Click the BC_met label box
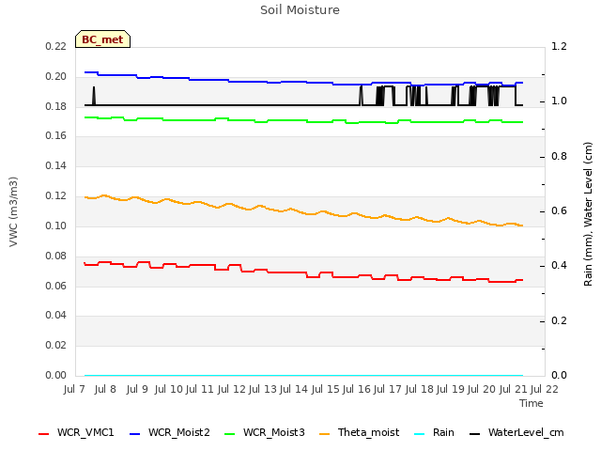The width and height of the screenshot is (601, 451). click(102, 39)
